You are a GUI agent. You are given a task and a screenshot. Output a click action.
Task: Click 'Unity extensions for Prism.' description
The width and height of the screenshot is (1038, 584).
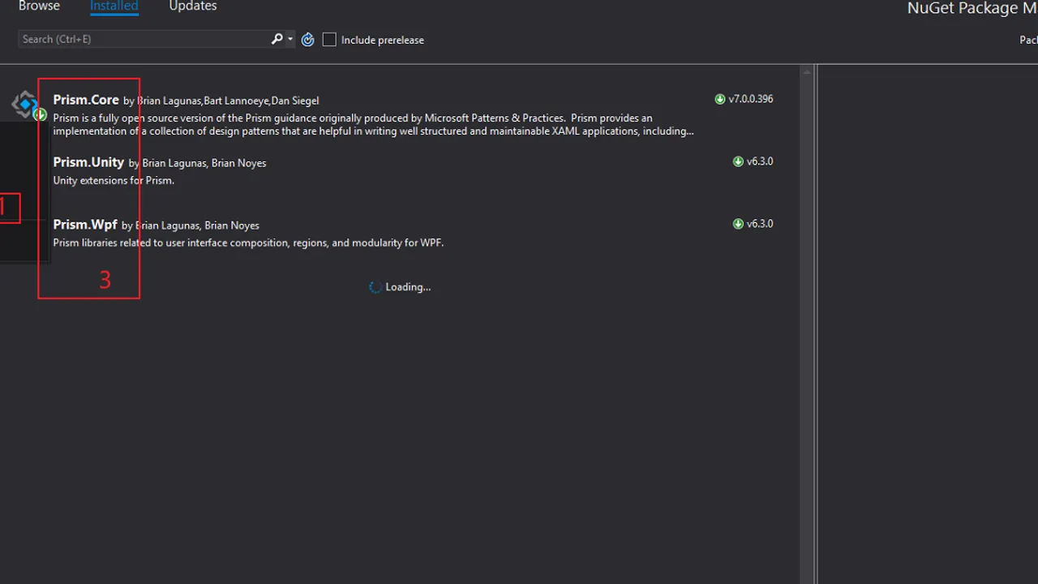[114, 180]
